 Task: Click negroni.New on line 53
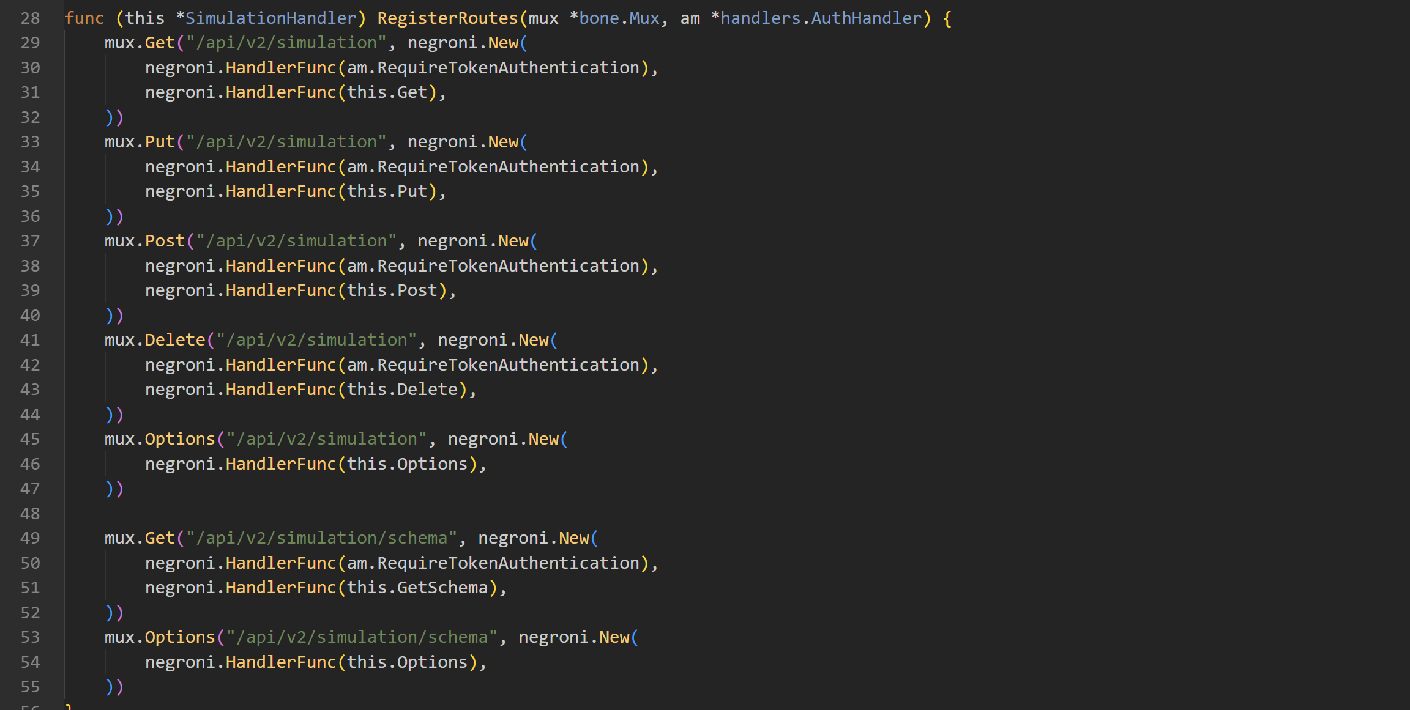point(574,637)
